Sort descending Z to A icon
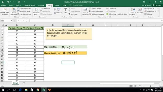Image resolution: width=163 pixels, height=92 pixels. click(55, 13)
